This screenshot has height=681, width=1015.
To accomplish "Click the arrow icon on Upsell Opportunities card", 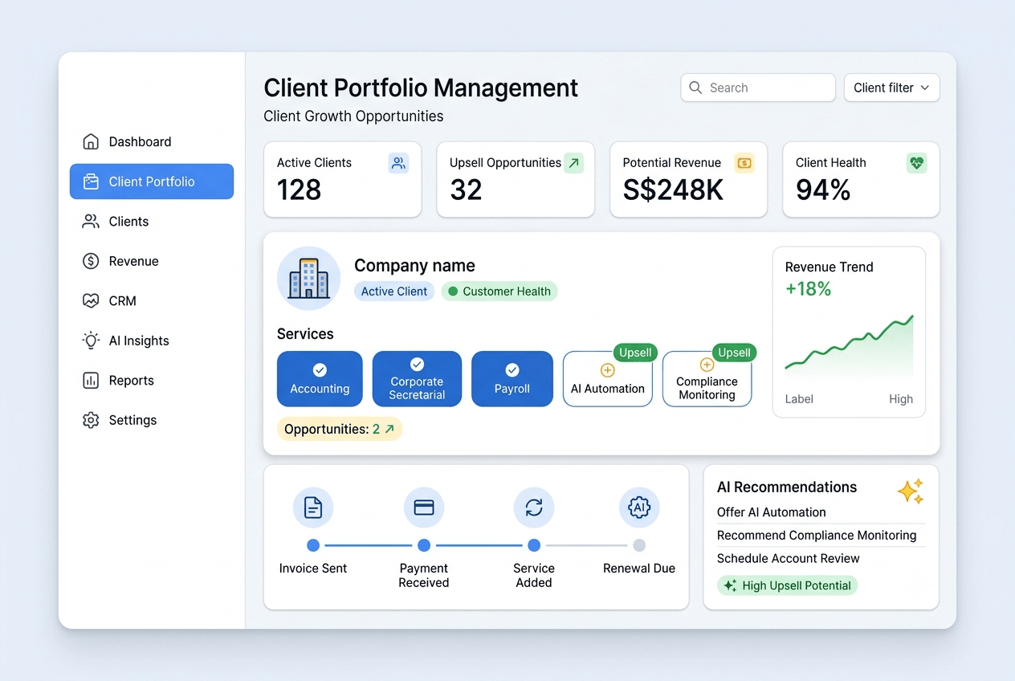I will (x=573, y=163).
